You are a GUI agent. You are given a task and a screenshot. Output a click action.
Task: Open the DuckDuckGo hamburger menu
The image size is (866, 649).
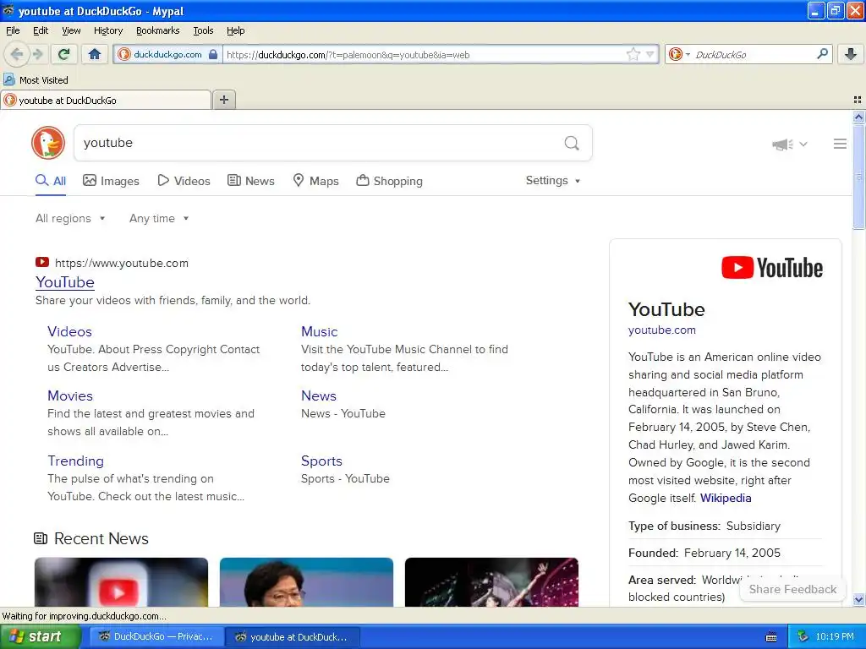pos(840,144)
